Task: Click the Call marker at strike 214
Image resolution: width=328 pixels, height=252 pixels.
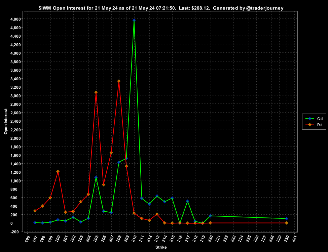Action: (x=165, y=202)
